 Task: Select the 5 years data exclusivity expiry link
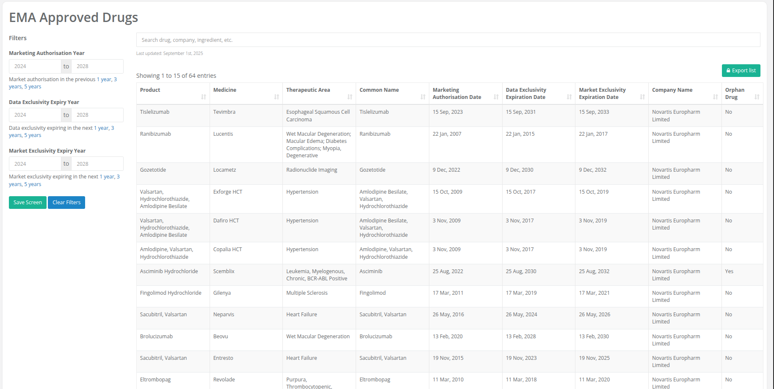pos(33,135)
